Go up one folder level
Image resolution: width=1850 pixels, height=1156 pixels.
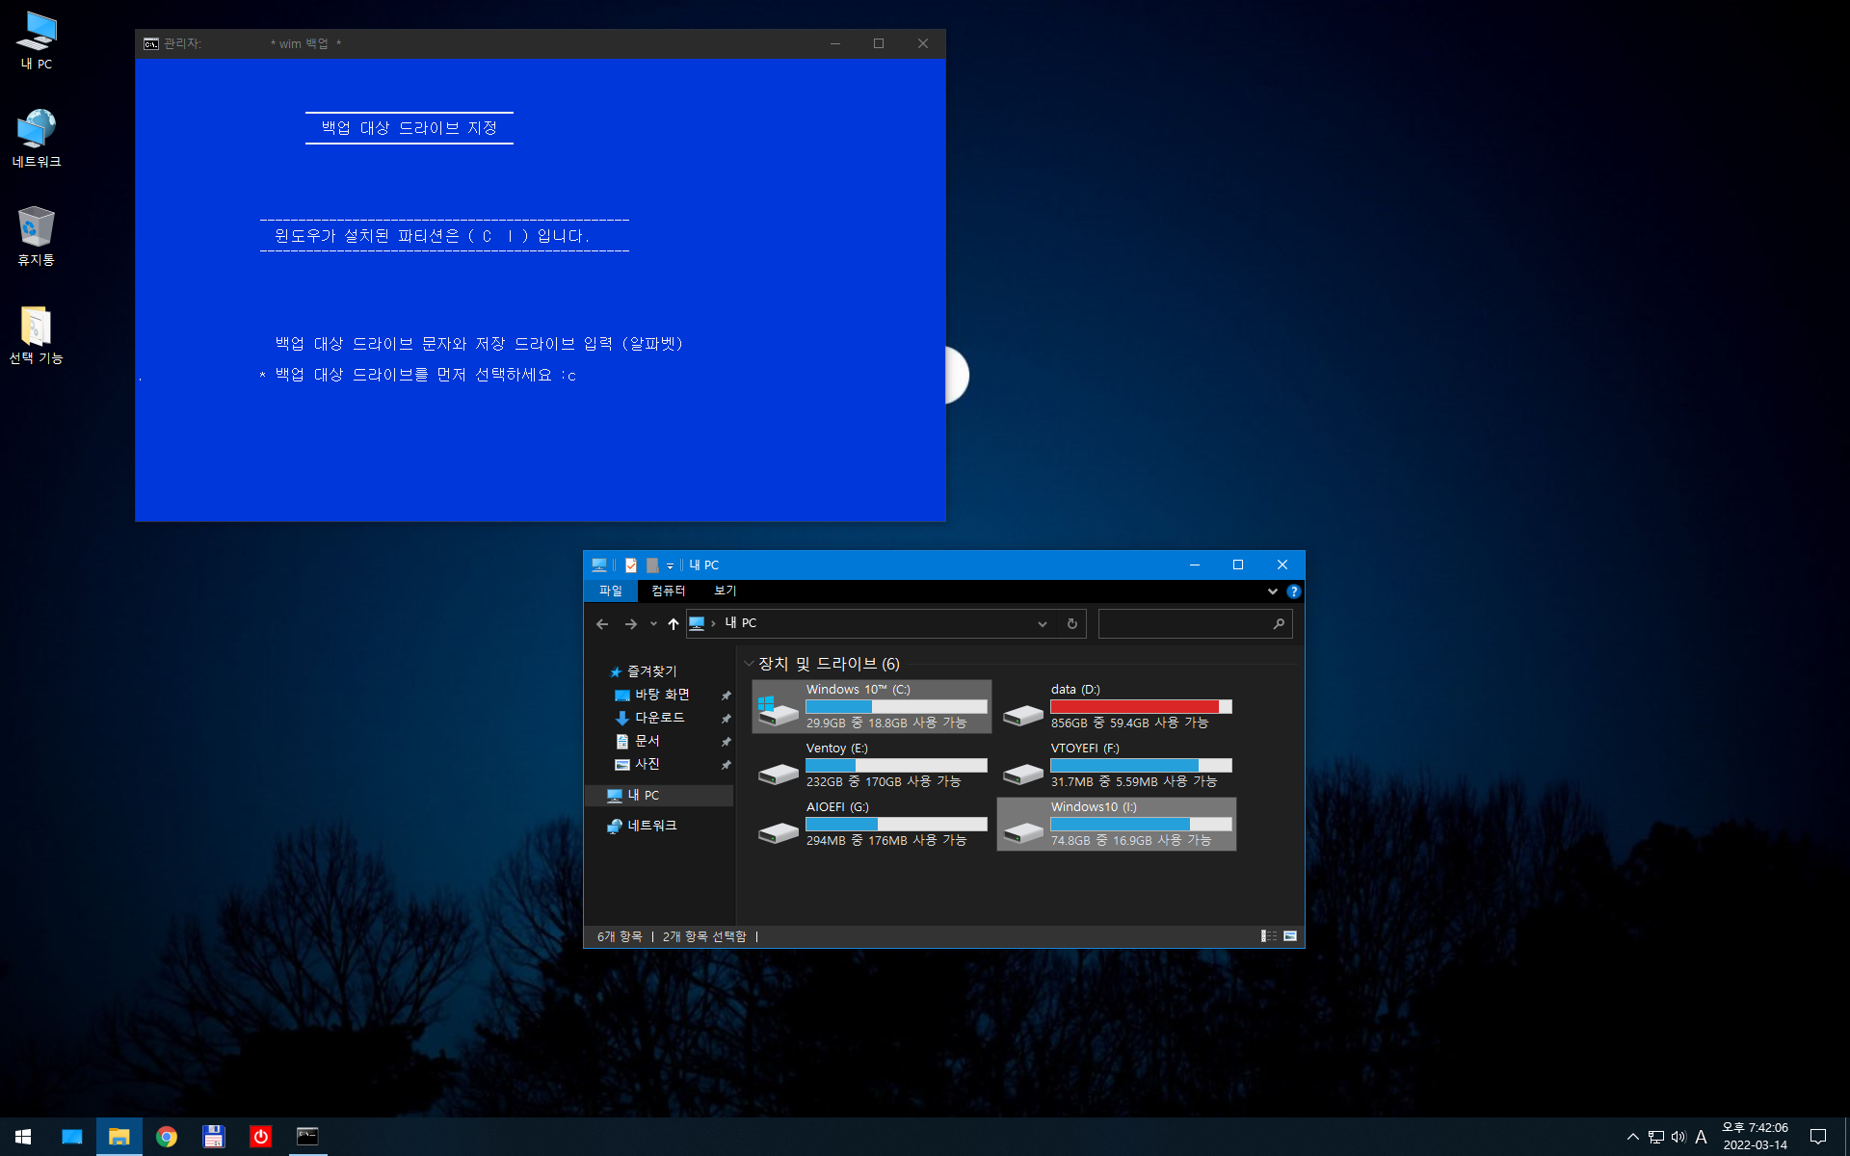[674, 624]
